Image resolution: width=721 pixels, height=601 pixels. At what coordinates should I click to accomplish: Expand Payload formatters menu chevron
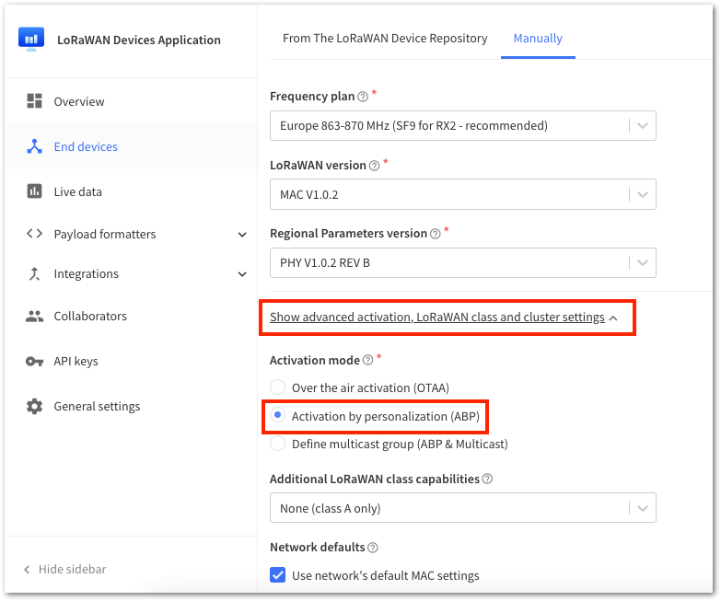coord(242,235)
